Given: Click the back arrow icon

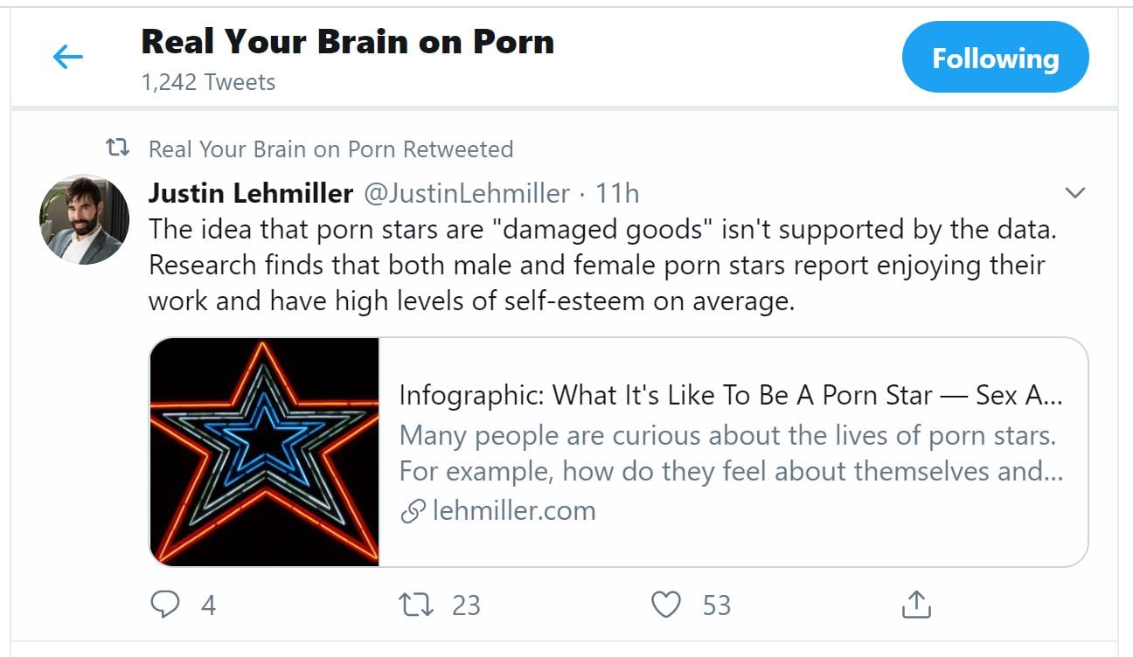Looking at the screenshot, I should click(x=68, y=58).
